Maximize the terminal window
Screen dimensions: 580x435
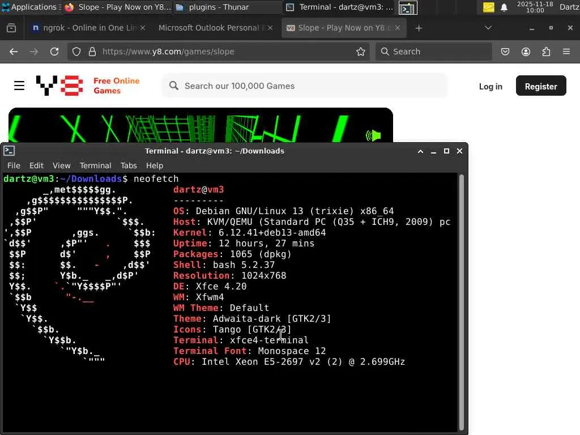446,151
